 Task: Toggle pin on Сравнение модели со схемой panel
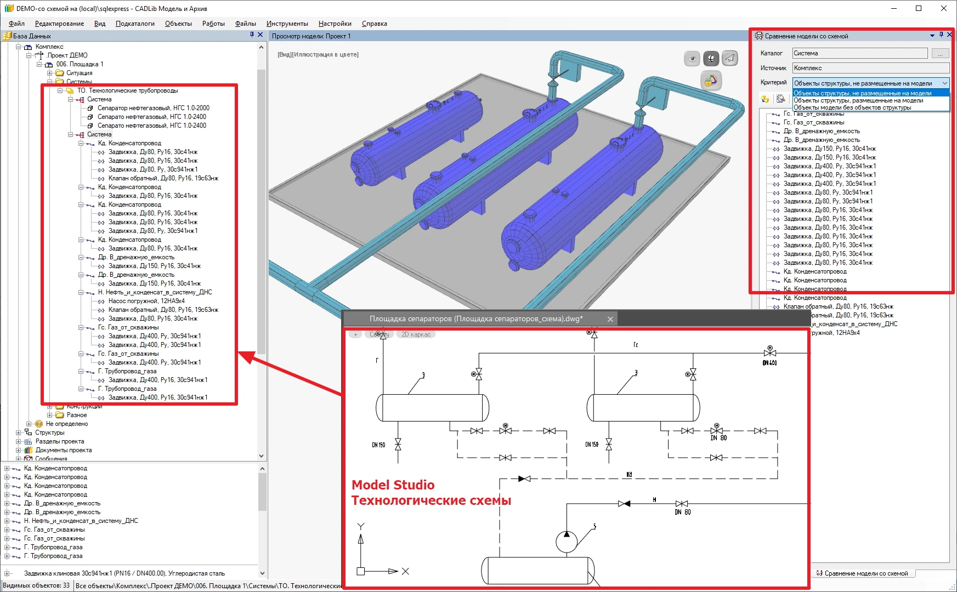pyautogui.click(x=941, y=35)
